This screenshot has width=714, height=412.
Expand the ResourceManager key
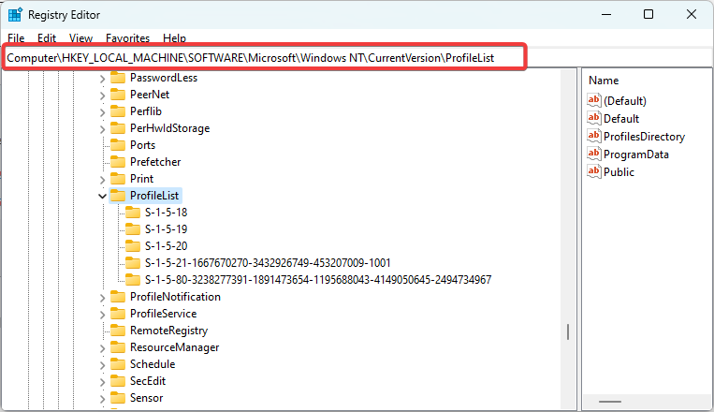(x=102, y=348)
